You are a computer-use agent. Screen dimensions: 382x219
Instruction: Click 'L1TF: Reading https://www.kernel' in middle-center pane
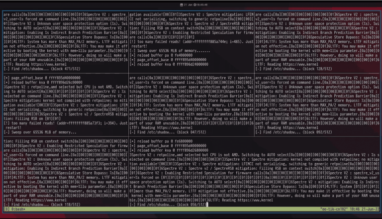161,127
